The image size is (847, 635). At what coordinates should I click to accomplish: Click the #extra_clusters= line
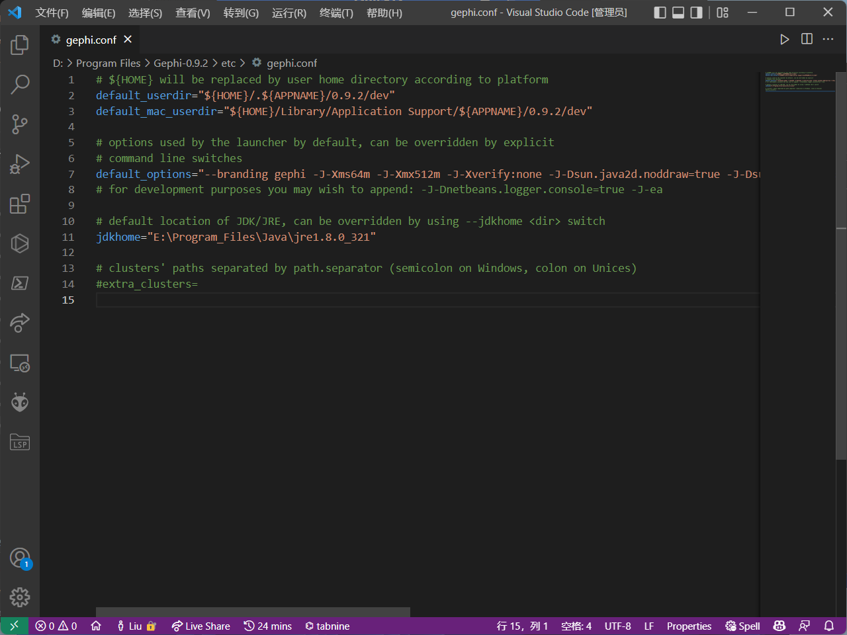point(147,284)
